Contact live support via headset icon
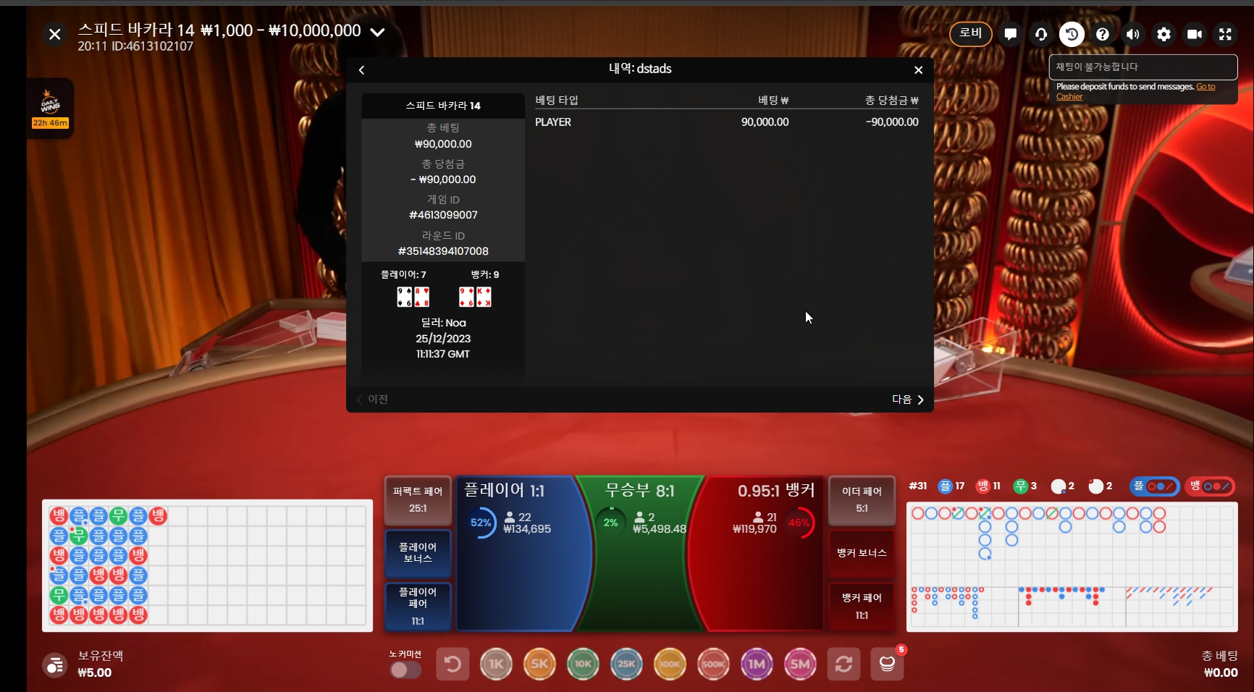This screenshot has height=692, width=1254. 1041,34
